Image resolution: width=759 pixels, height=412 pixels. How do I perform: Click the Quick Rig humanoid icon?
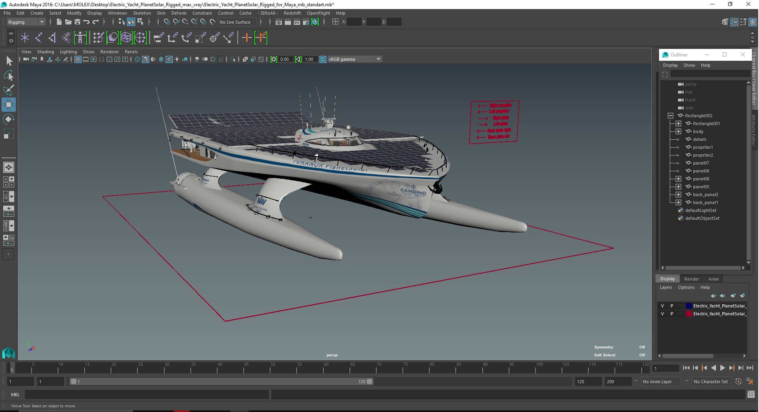click(80, 38)
